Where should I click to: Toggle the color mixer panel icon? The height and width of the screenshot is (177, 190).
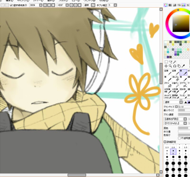(179, 5)
